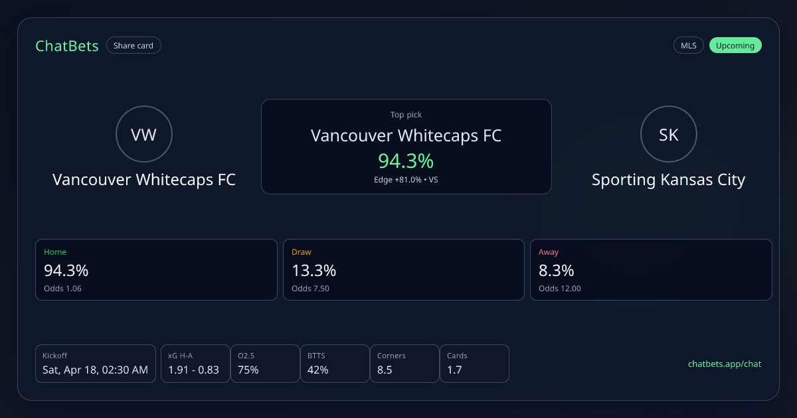Click the SK team badge circle

(x=668, y=135)
